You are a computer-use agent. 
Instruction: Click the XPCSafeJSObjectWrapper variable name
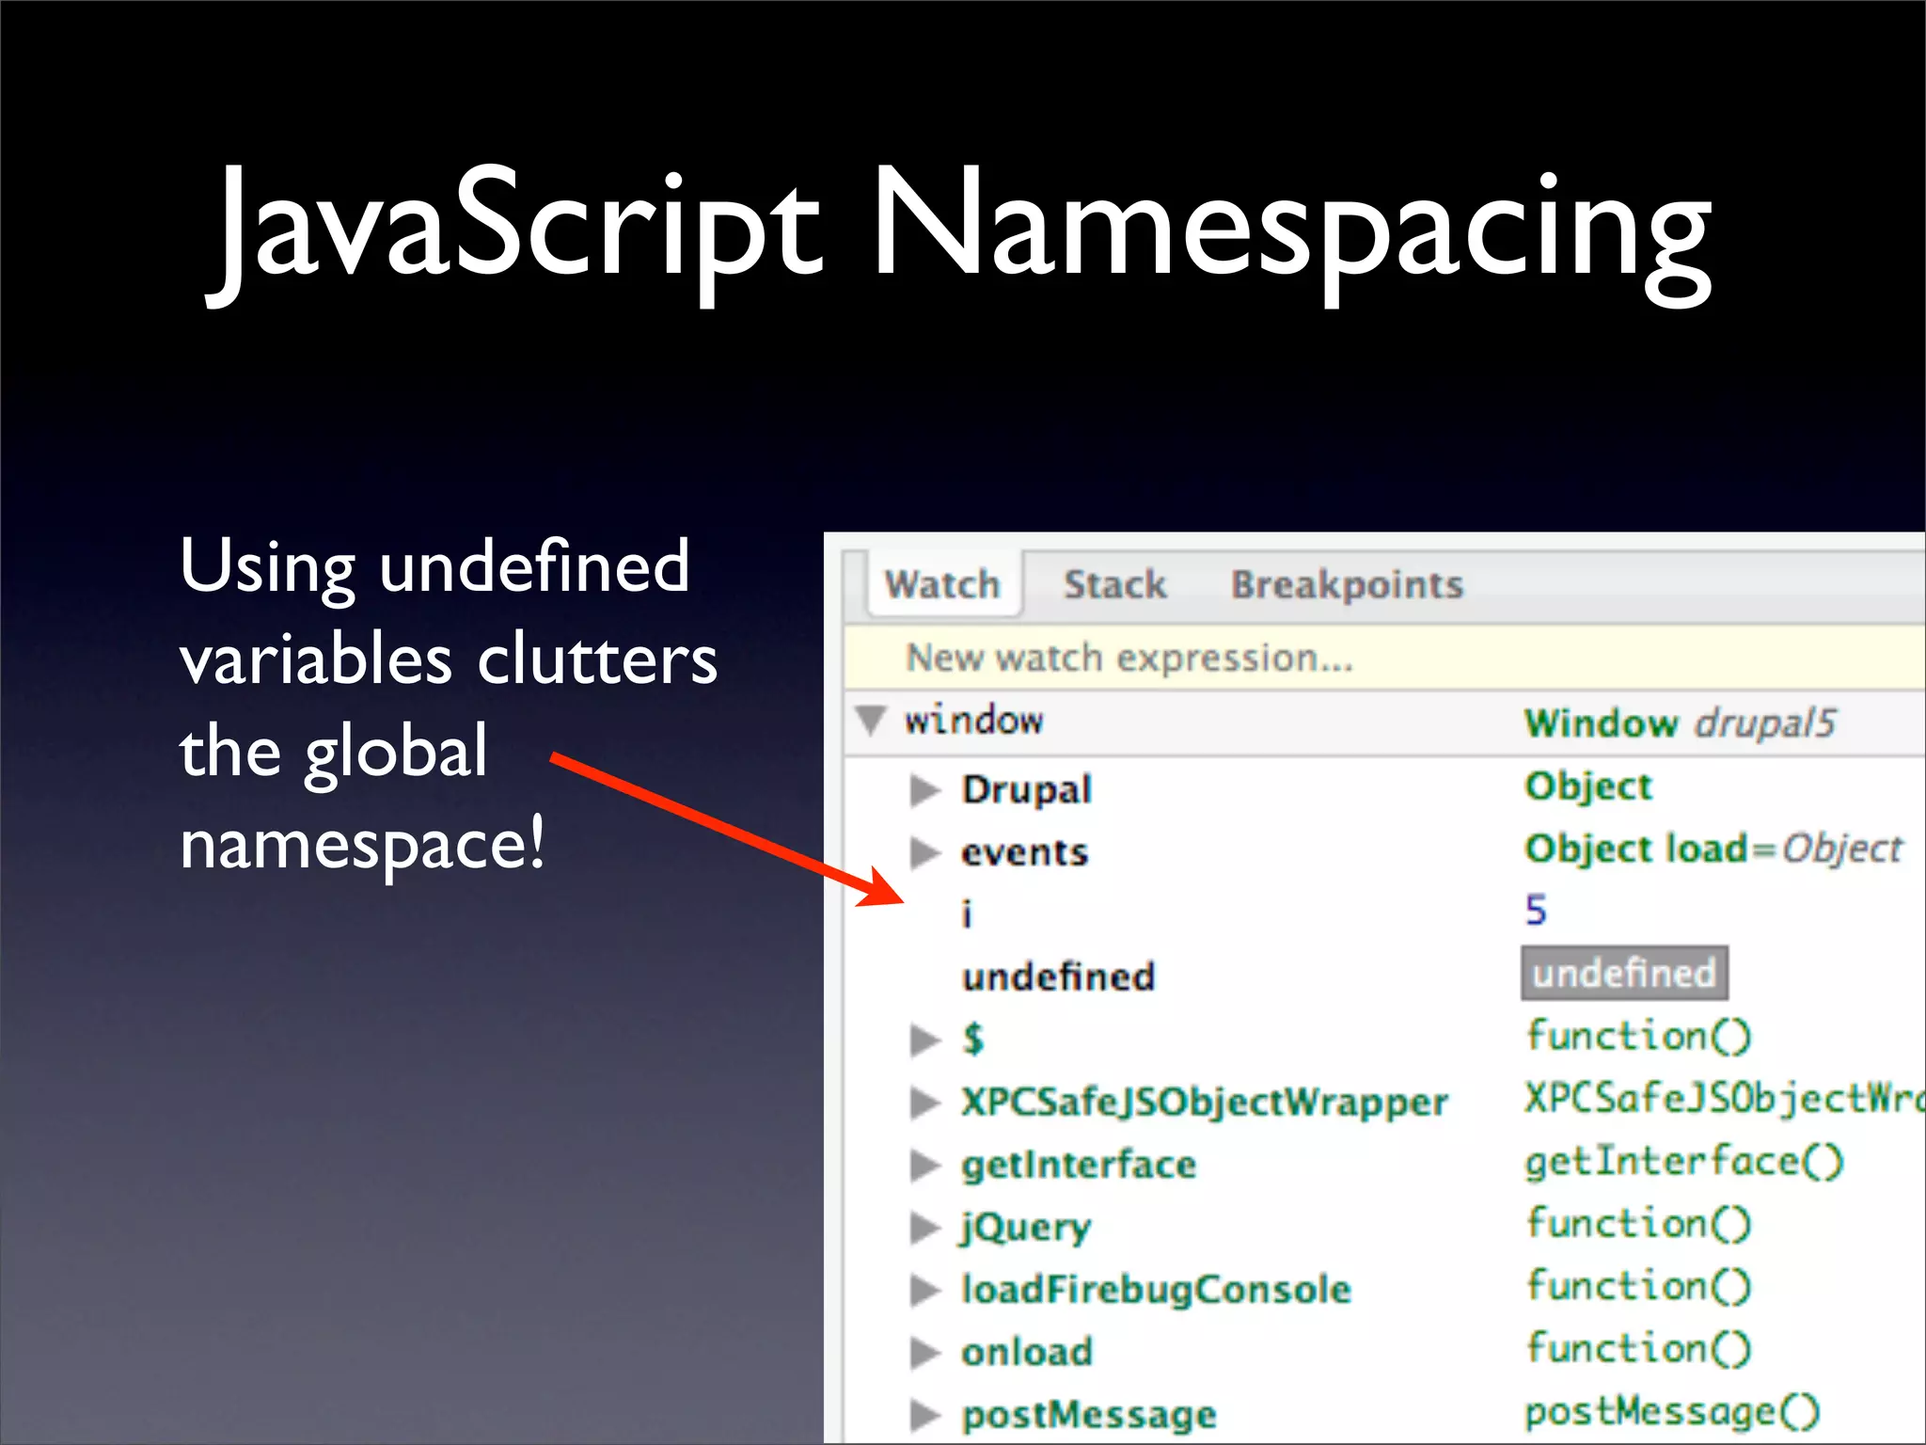click(1205, 1103)
